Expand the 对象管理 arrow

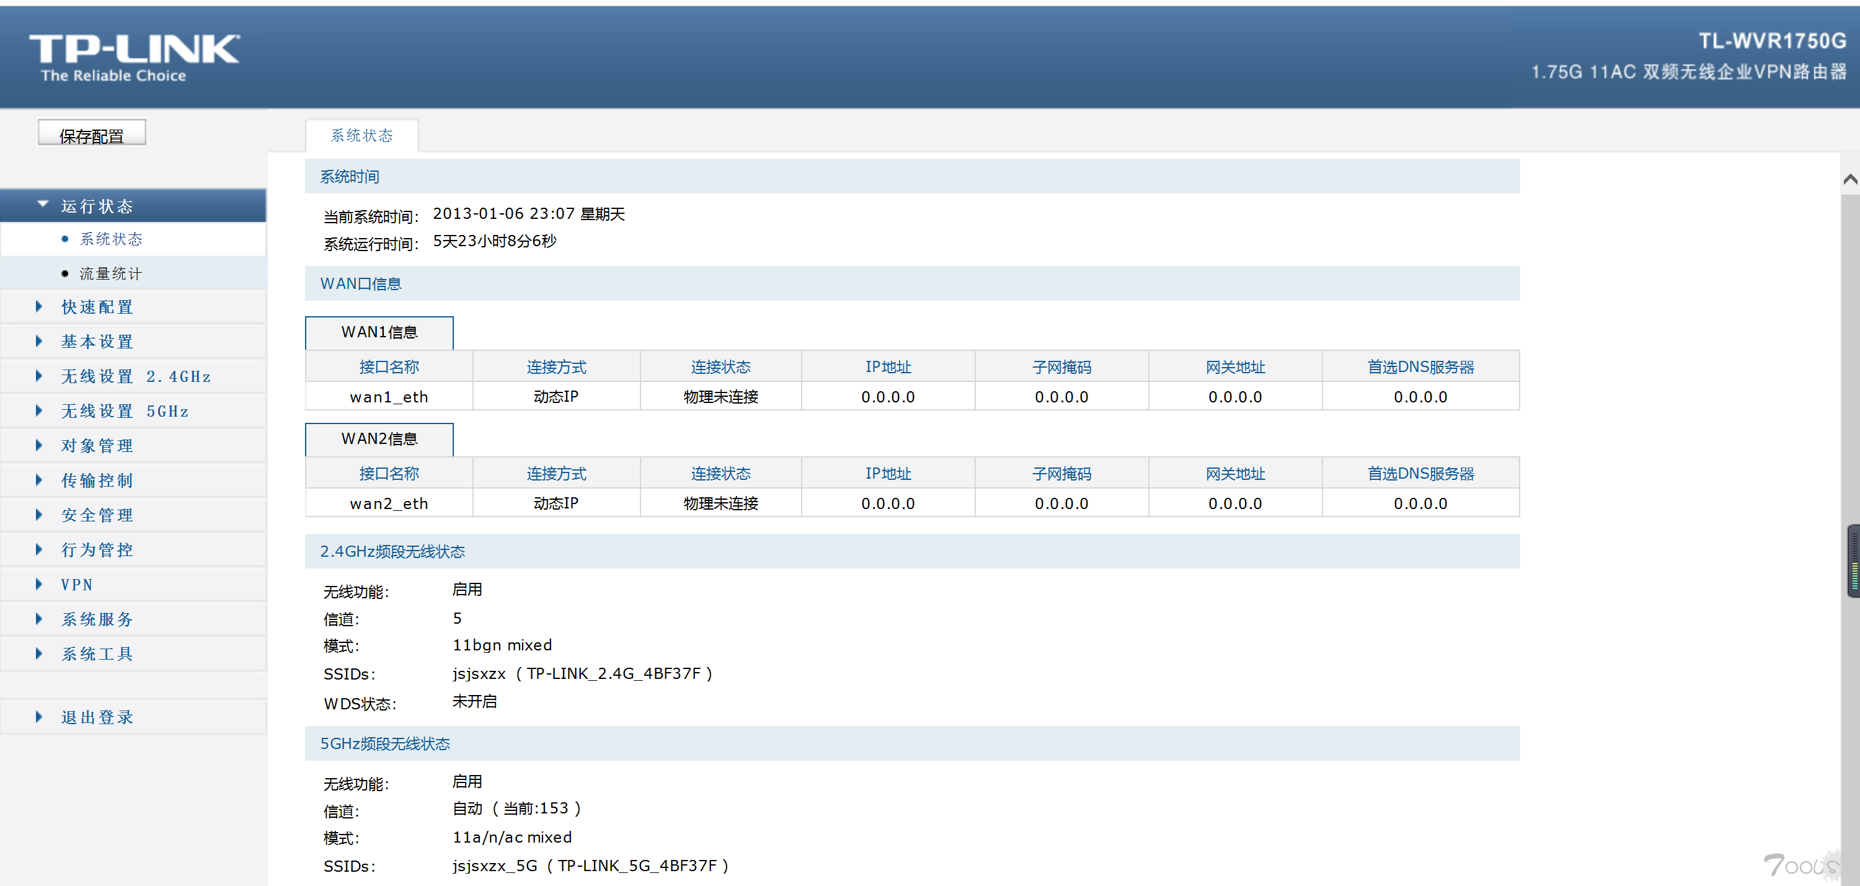[39, 446]
